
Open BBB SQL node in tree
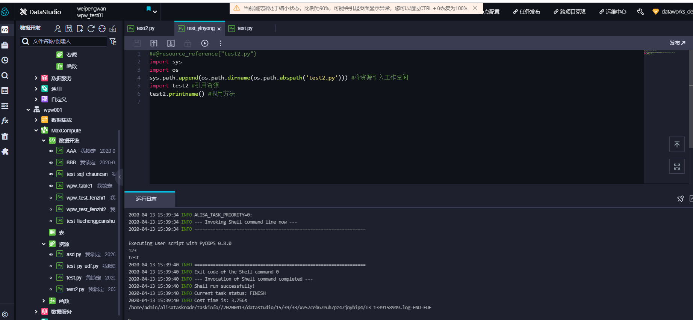click(x=71, y=162)
